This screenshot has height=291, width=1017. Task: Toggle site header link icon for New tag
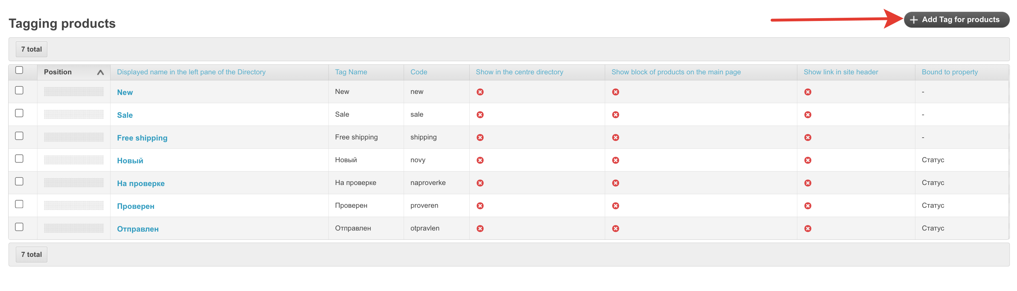pyautogui.click(x=807, y=92)
